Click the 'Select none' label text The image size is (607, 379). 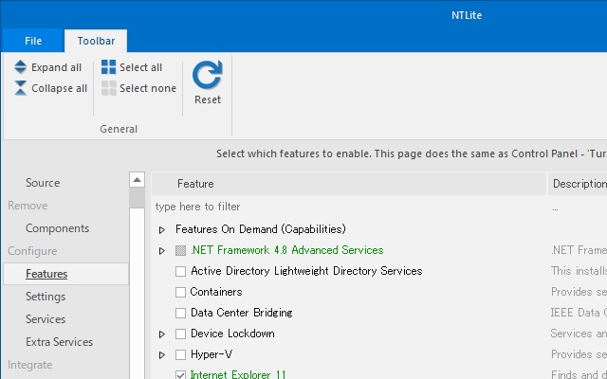[148, 88]
